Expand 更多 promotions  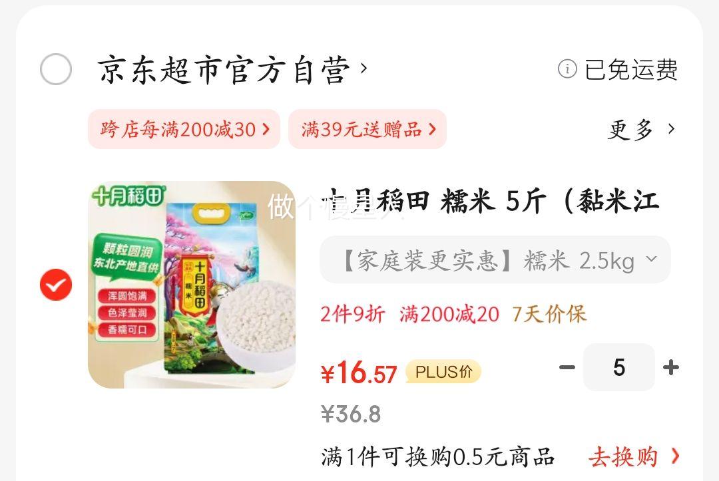pyautogui.click(x=630, y=130)
